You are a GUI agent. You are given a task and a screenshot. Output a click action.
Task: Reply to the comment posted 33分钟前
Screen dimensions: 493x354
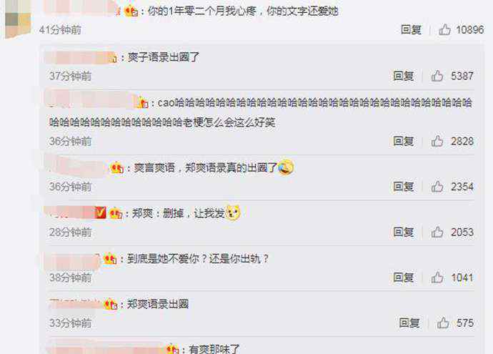tap(409, 323)
